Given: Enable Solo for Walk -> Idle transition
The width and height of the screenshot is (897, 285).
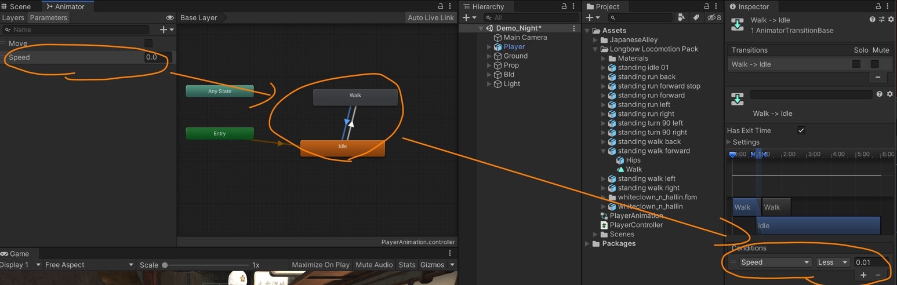Looking at the screenshot, I should coord(856,64).
